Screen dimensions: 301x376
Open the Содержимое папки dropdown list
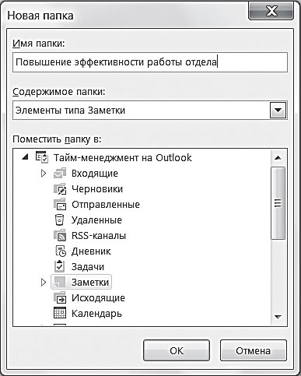point(278,111)
